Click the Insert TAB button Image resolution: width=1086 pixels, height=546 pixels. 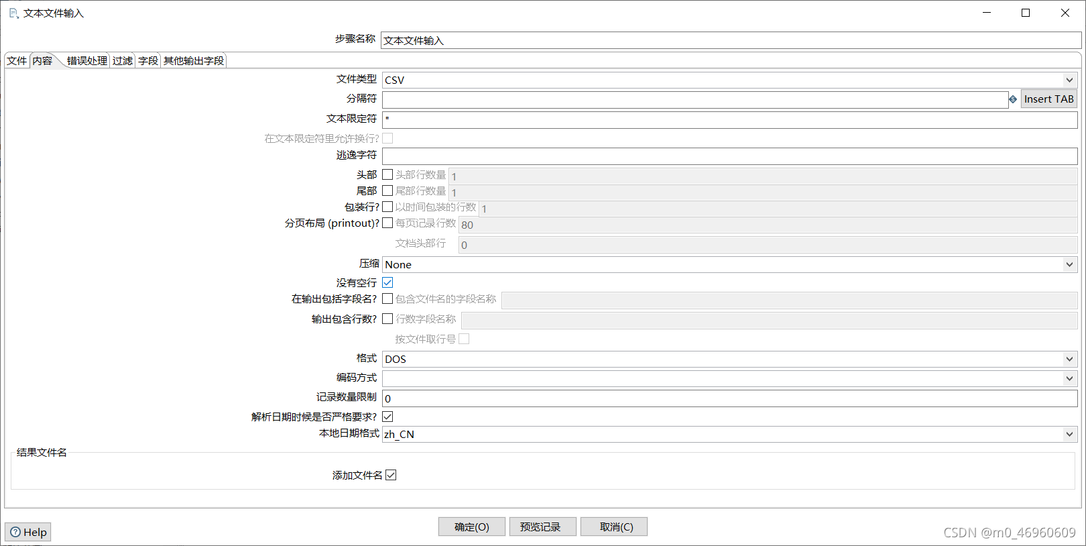point(1048,99)
